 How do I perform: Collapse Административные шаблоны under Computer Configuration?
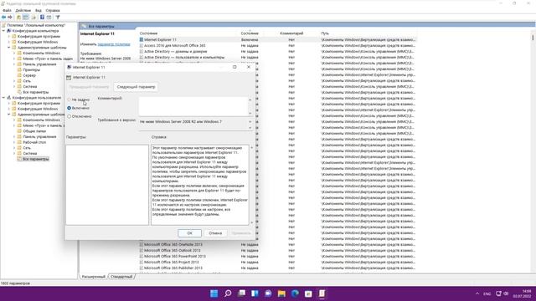click(x=9, y=48)
